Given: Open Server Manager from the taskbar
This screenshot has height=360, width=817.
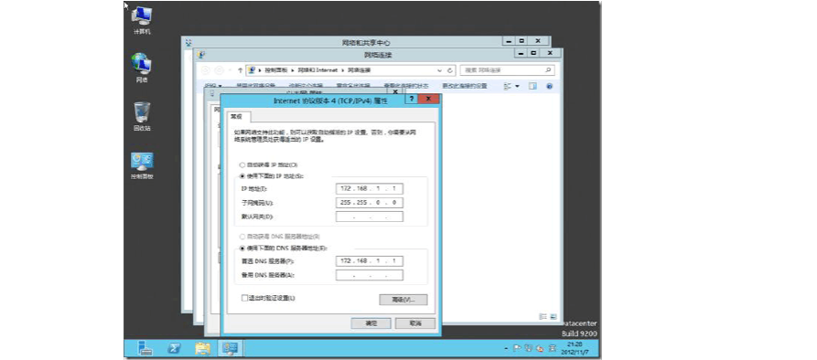Looking at the screenshot, I should [x=145, y=348].
